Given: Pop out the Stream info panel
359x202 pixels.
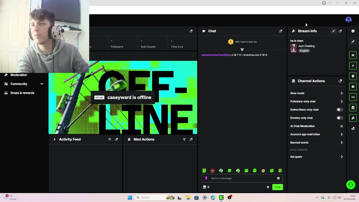Looking at the screenshot, I should tap(340, 31).
